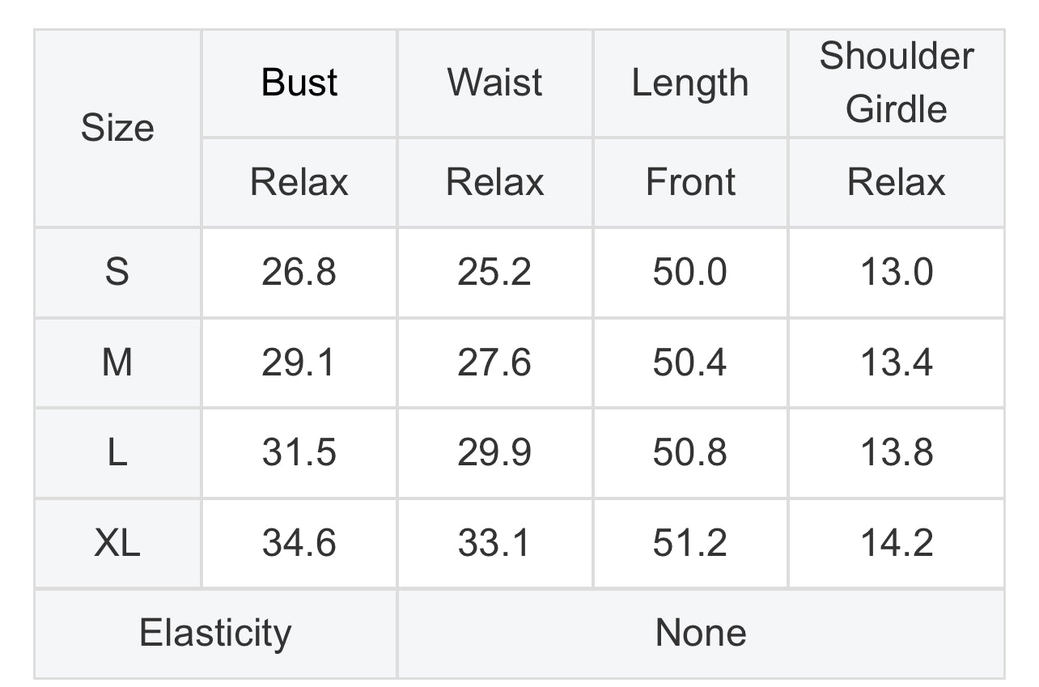
Task: Click the Shoulder Girdle header cell
Action: click(x=897, y=83)
